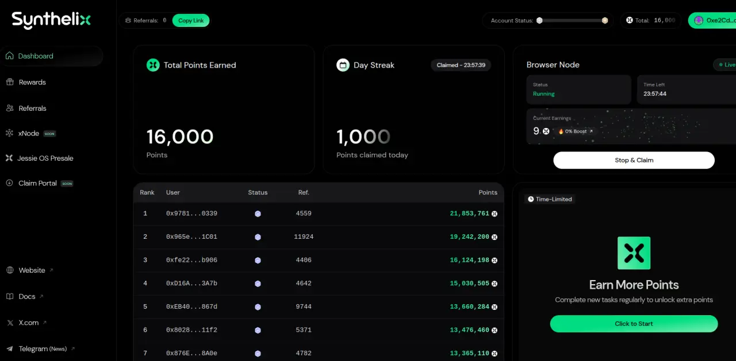This screenshot has height=361, width=736.
Task: Click points value 19,242,200
Action: (x=469, y=236)
